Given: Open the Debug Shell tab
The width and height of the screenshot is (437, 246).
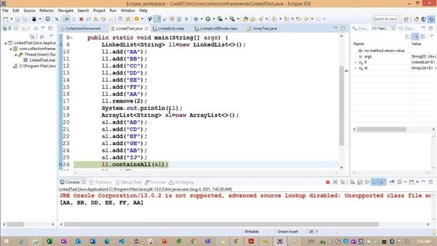Looking at the screenshot, I should click(128, 182).
